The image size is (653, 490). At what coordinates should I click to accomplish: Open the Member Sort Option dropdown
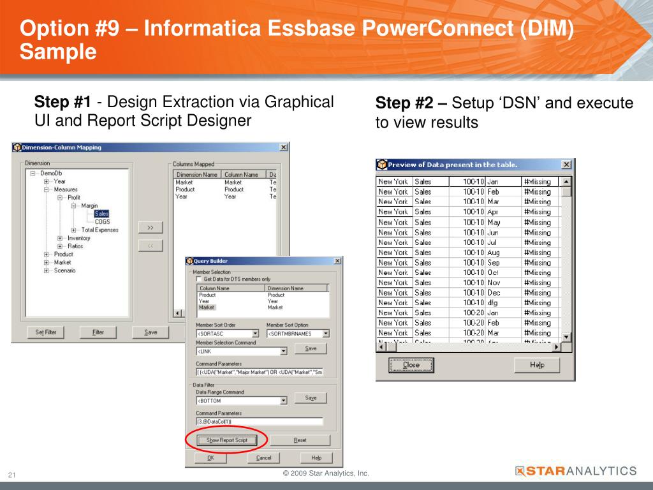[x=326, y=334]
